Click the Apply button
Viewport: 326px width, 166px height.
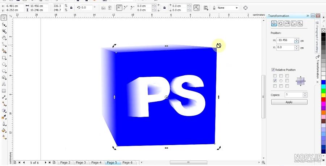tap(289, 102)
